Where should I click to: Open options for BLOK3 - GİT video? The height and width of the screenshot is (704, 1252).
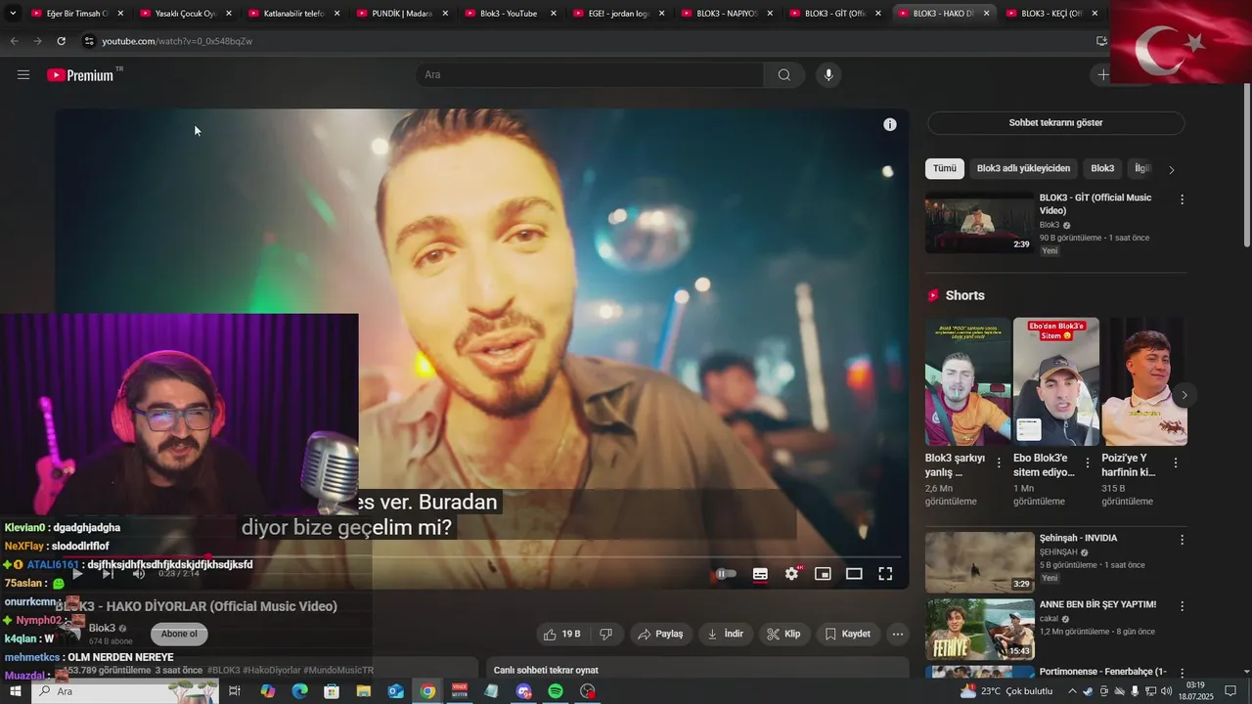[1182, 199]
